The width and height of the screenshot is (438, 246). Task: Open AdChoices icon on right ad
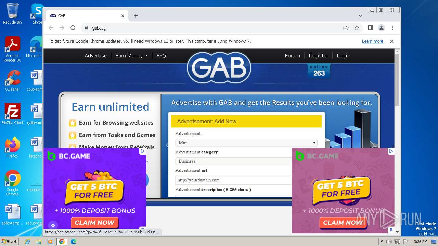(x=391, y=151)
